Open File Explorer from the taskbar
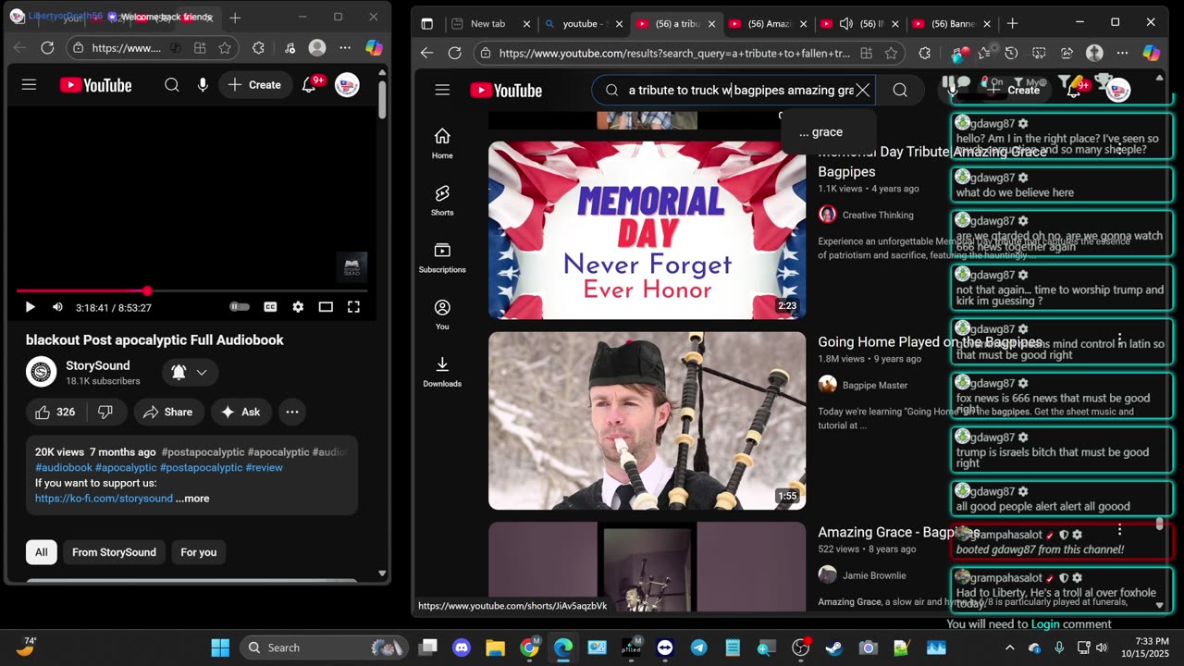 coord(496,647)
